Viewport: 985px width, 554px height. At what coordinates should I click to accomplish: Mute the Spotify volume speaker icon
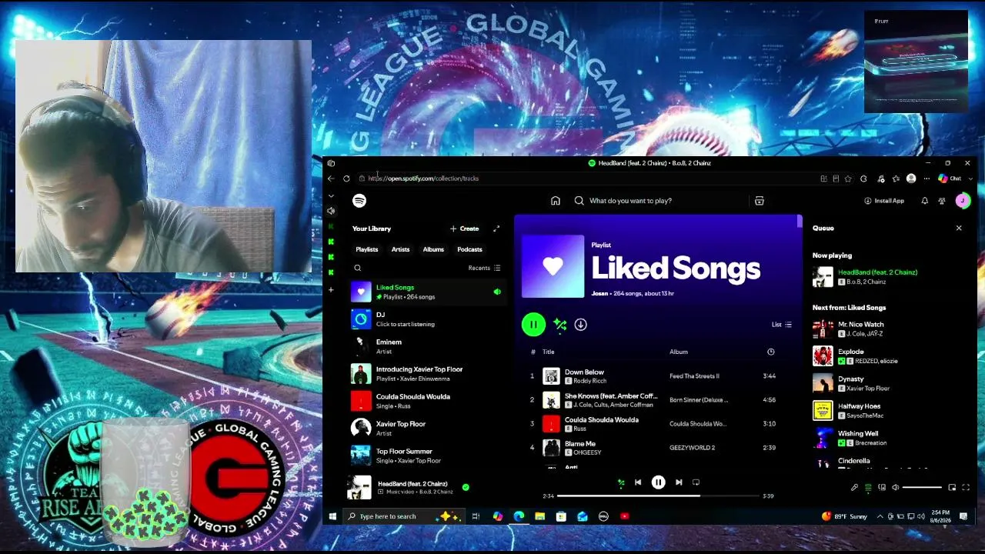895,487
